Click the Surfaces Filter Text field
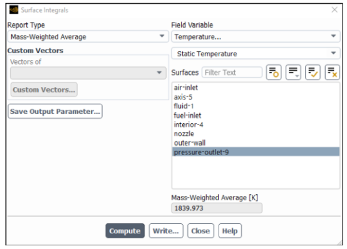Image resolution: width=347 pixels, height=249 pixels. point(232,73)
